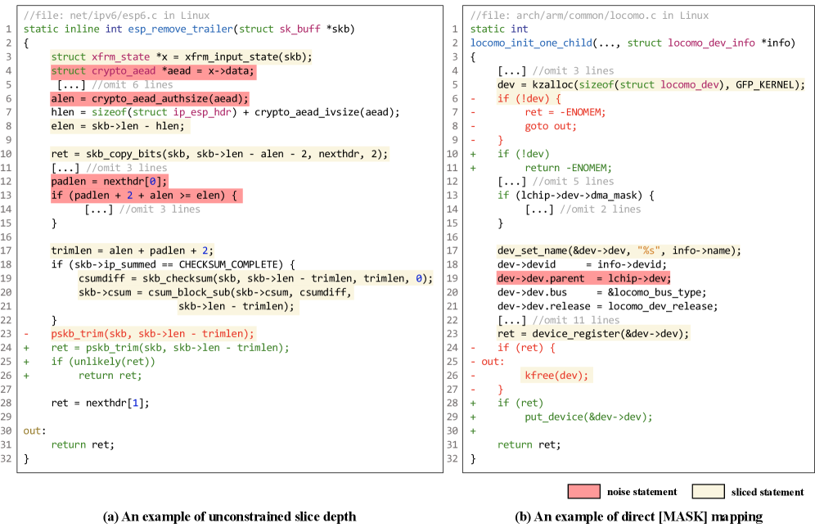Expand the omit 11 lines placeholder
Screen dimensions: 815x532
tap(559, 320)
